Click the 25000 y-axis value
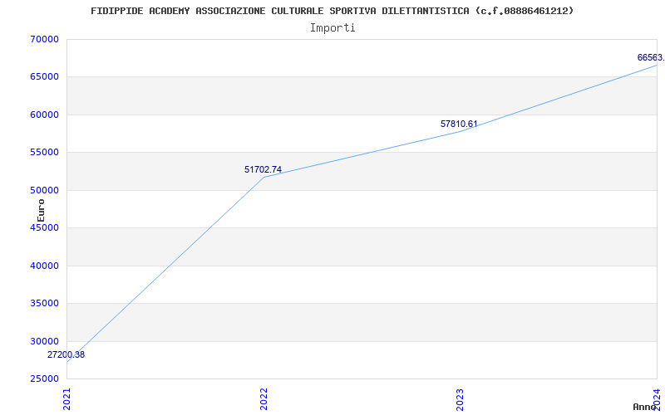This screenshot has height=415, width=665. [x=44, y=379]
